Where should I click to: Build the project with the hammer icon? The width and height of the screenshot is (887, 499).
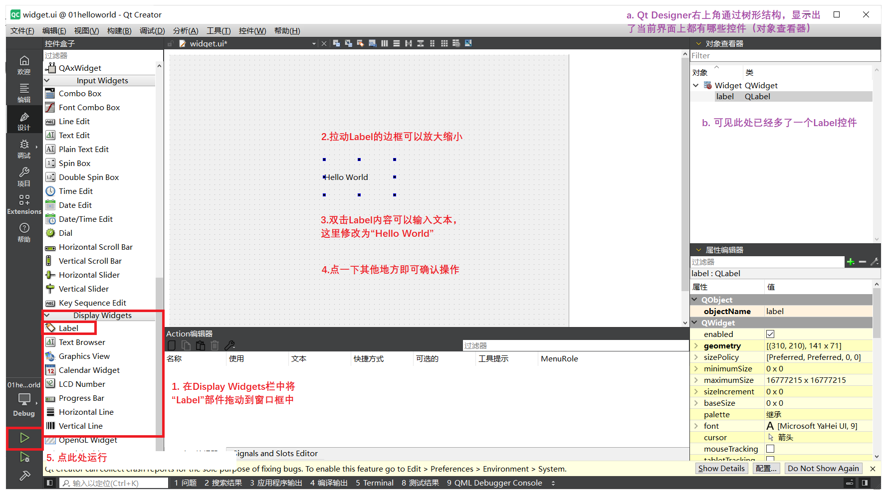click(x=24, y=476)
